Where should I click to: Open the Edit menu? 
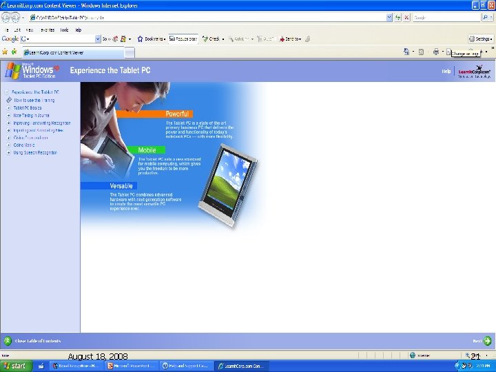(17, 30)
